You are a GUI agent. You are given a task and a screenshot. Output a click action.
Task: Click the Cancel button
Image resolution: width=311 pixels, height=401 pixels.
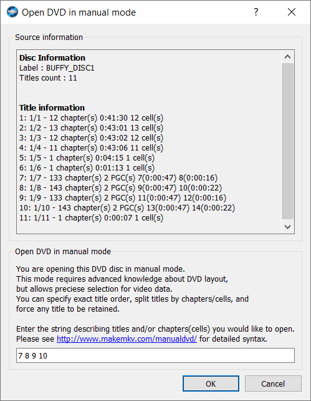[x=273, y=384]
